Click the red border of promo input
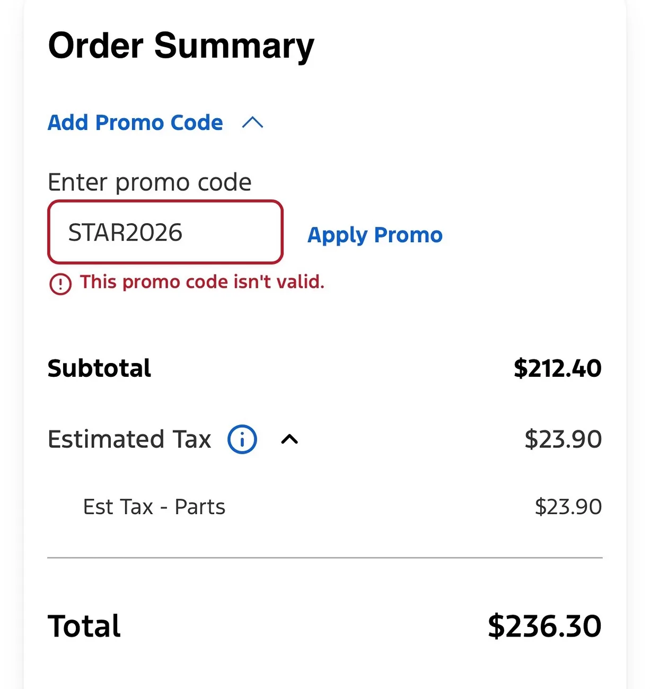This screenshot has width=650, height=689. [x=165, y=201]
